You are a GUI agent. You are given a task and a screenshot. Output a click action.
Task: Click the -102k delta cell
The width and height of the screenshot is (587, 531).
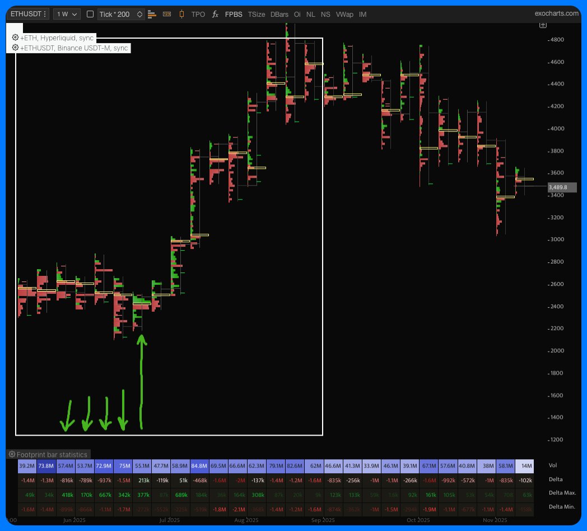coord(524,480)
